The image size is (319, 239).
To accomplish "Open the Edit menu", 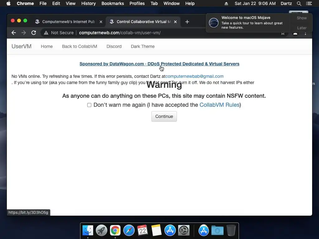I will (56, 3).
